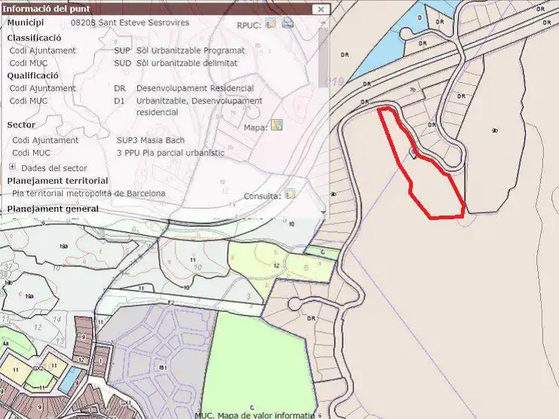Viewport: 559px width, 419px height.
Task: Click the scroll up arrow of info panel
Action: [323, 23]
